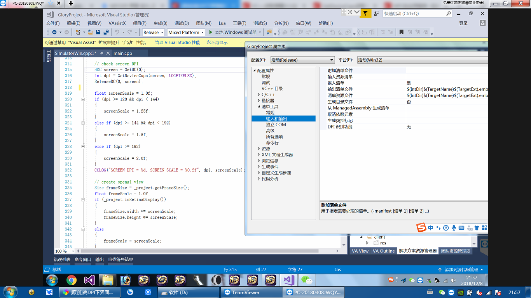Click the feedback icon beside quick launch
This screenshot has height=298, width=531.
pos(377,13)
